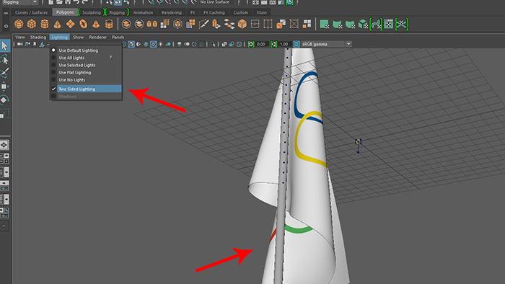Open the Panels panel menu
This screenshot has height=284, width=505.
tap(118, 37)
